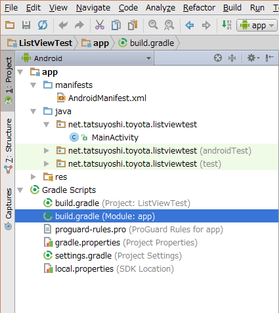Select the (test) package row
Image resolution: width=279 pixels, height=313 pixels.
tap(146, 164)
